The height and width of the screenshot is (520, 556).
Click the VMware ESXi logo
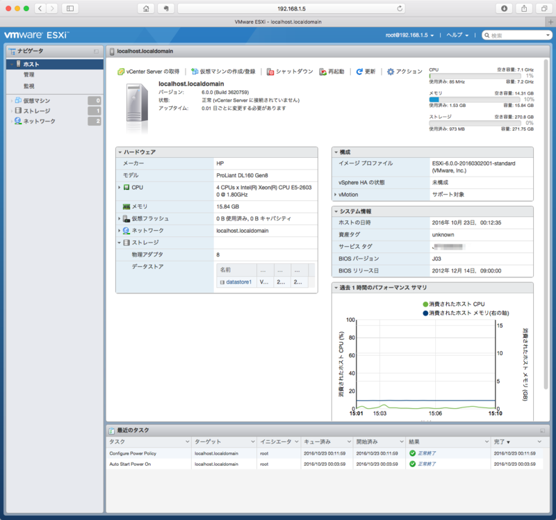click(x=37, y=35)
